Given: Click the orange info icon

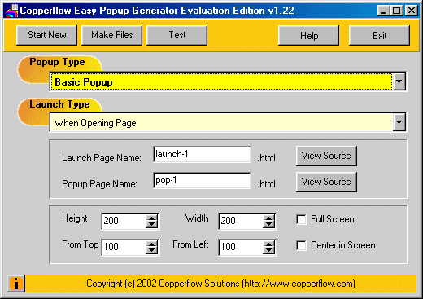Looking at the screenshot, I should (x=16, y=284).
